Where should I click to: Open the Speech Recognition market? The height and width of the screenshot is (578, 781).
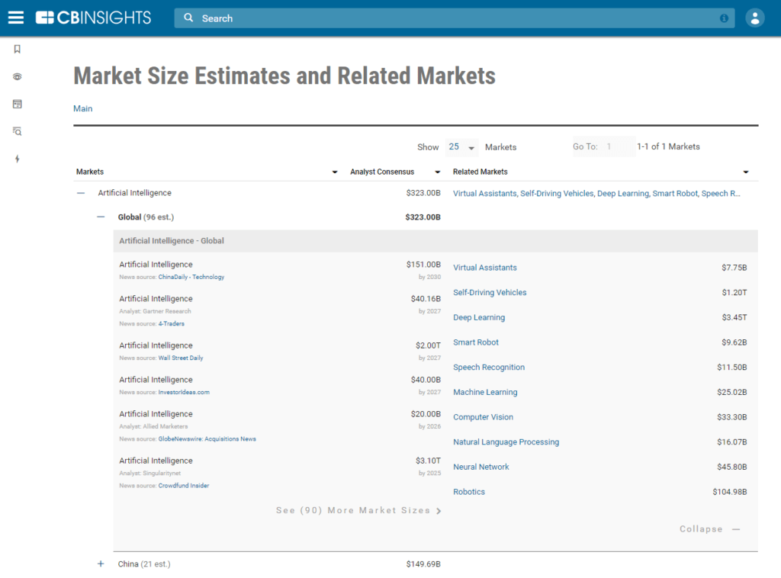click(489, 367)
